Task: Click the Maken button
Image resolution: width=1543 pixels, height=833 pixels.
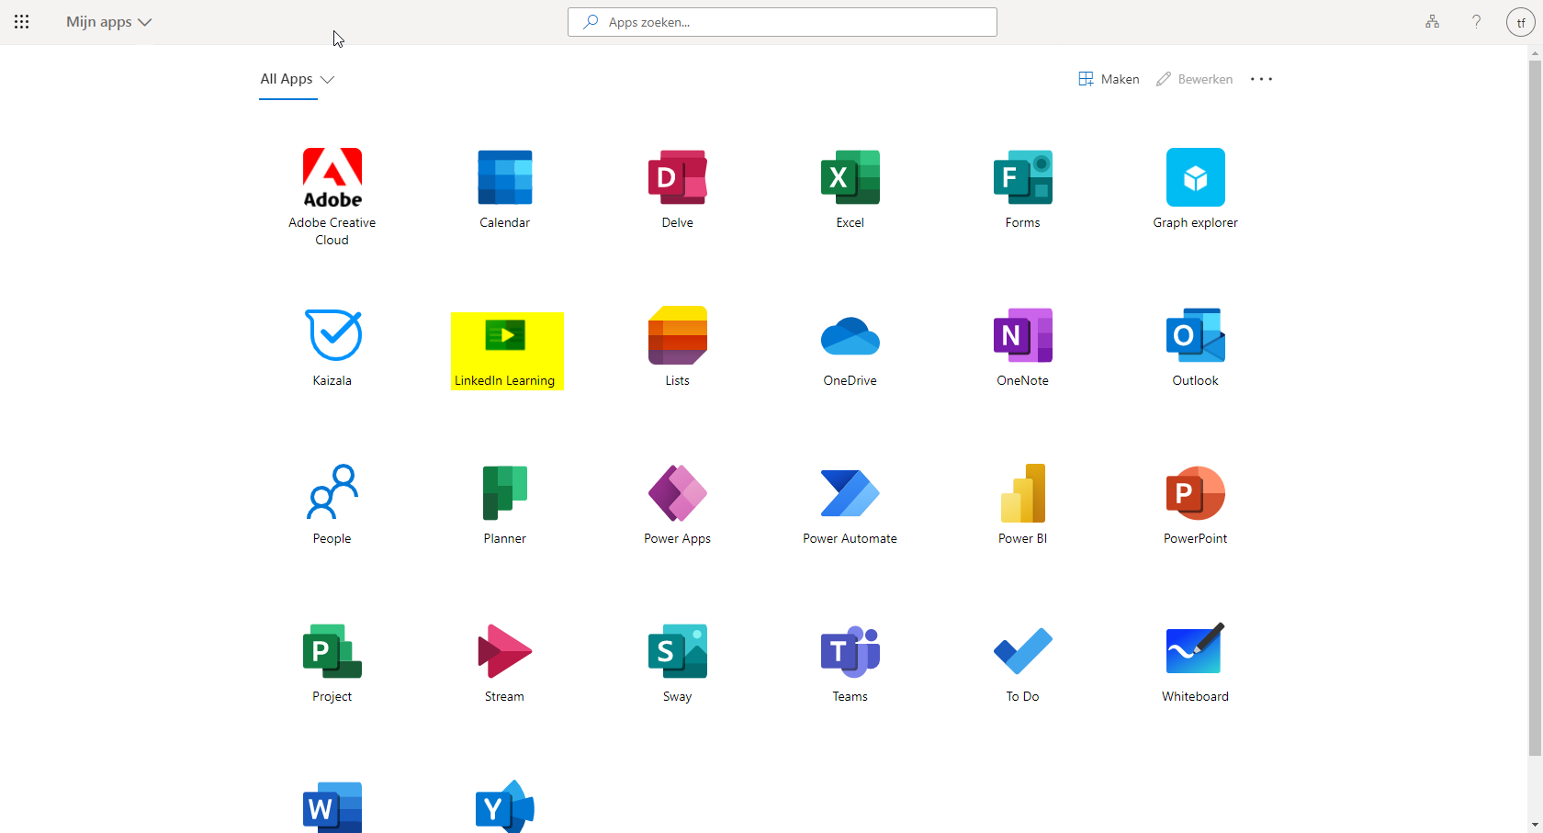Action: 1109,79
